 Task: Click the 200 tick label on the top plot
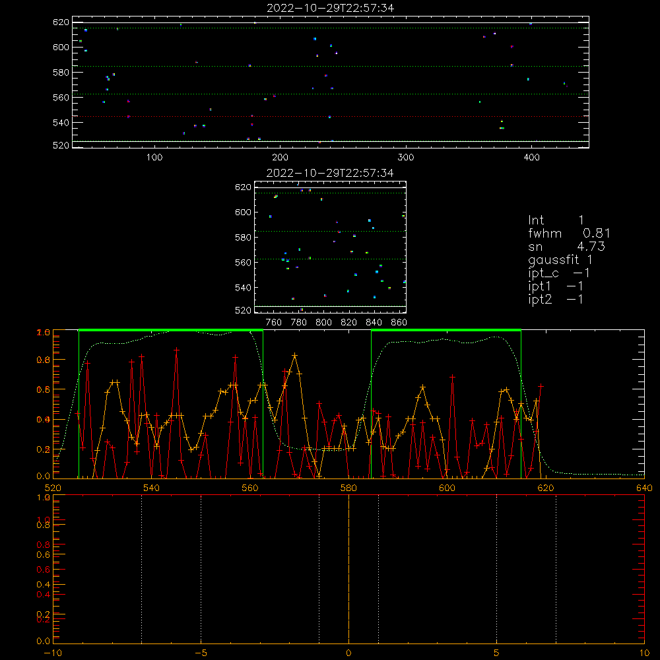280,158
